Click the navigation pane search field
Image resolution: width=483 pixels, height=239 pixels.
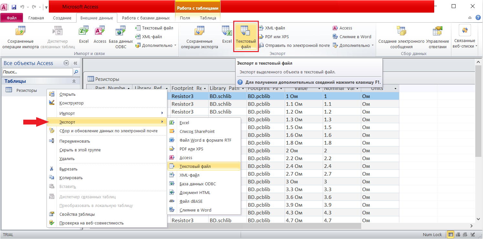[x=37, y=72]
